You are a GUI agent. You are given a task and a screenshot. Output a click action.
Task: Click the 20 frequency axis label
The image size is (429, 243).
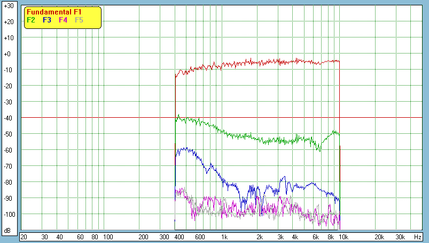coord(24,237)
